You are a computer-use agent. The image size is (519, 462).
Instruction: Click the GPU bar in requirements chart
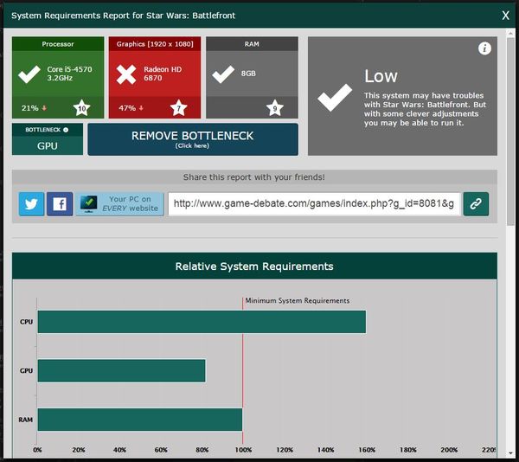click(x=121, y=370)
